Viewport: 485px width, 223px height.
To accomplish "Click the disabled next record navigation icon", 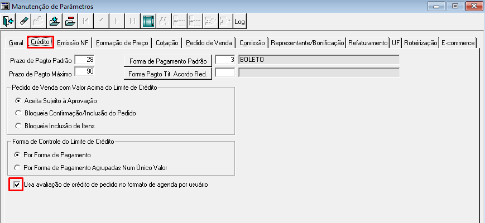I will [x=117, y=21].
